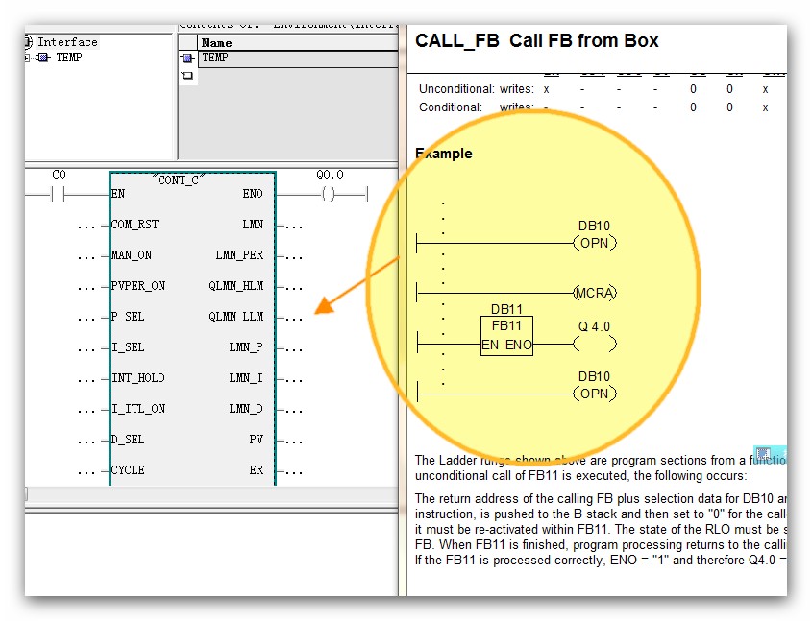Viewport: 812px width, 621px height.
Task: Click the MAN_ON input placeholder dots
Action: coord(87,256)
